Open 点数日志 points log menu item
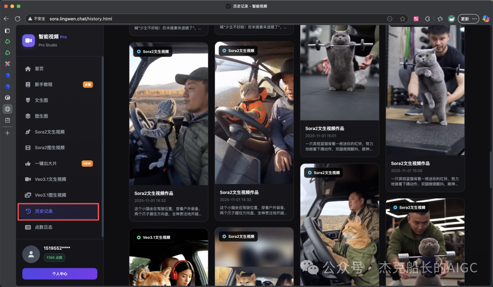 [59, 227]
